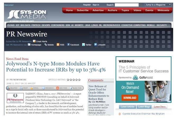Click the printer icon in article toolbar
184x124 pixels.
(21, 88)
